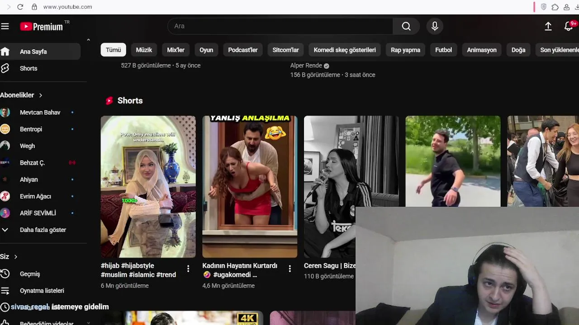
Task: Select the Tümü filter chip
Action: click(x=113, y=50)
